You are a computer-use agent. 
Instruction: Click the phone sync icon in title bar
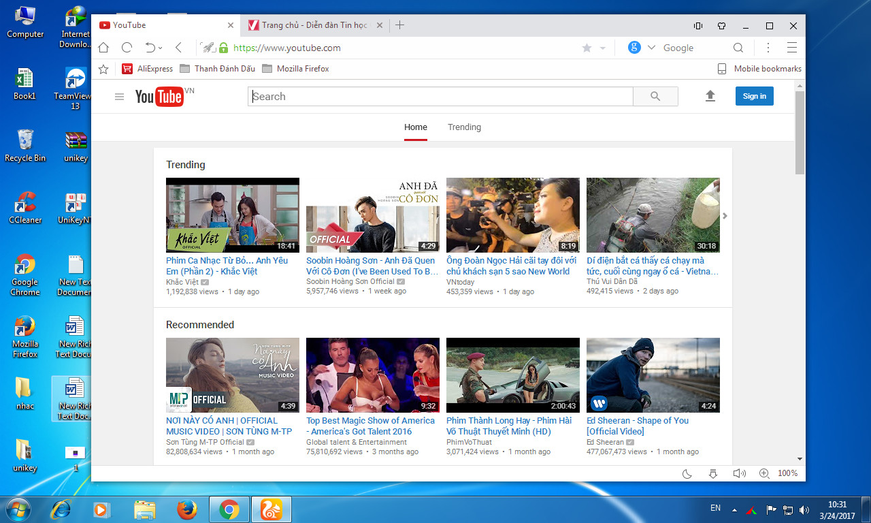pos(697,26)
